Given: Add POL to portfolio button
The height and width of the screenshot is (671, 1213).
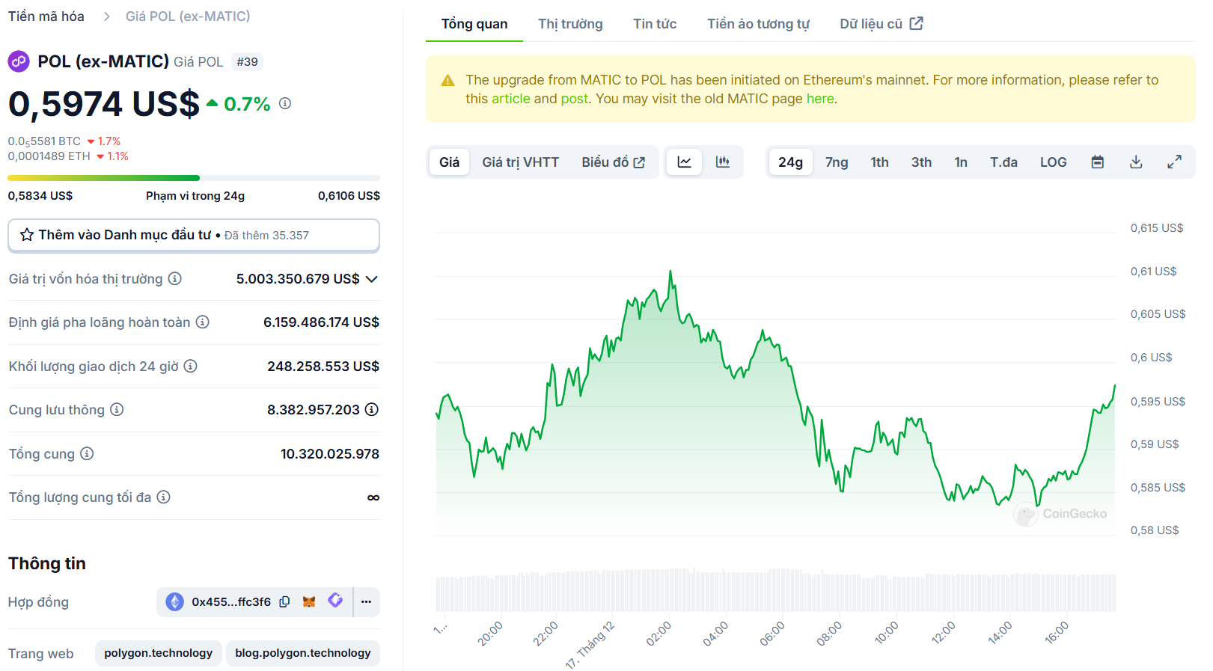Looking at the screenshot, I should 194,235.
